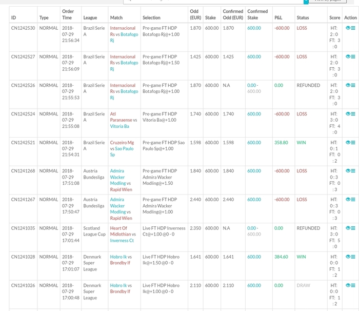359x311 pixels.
Task: Open Cruzeiro Mg team link
Action: click(122, 143)
